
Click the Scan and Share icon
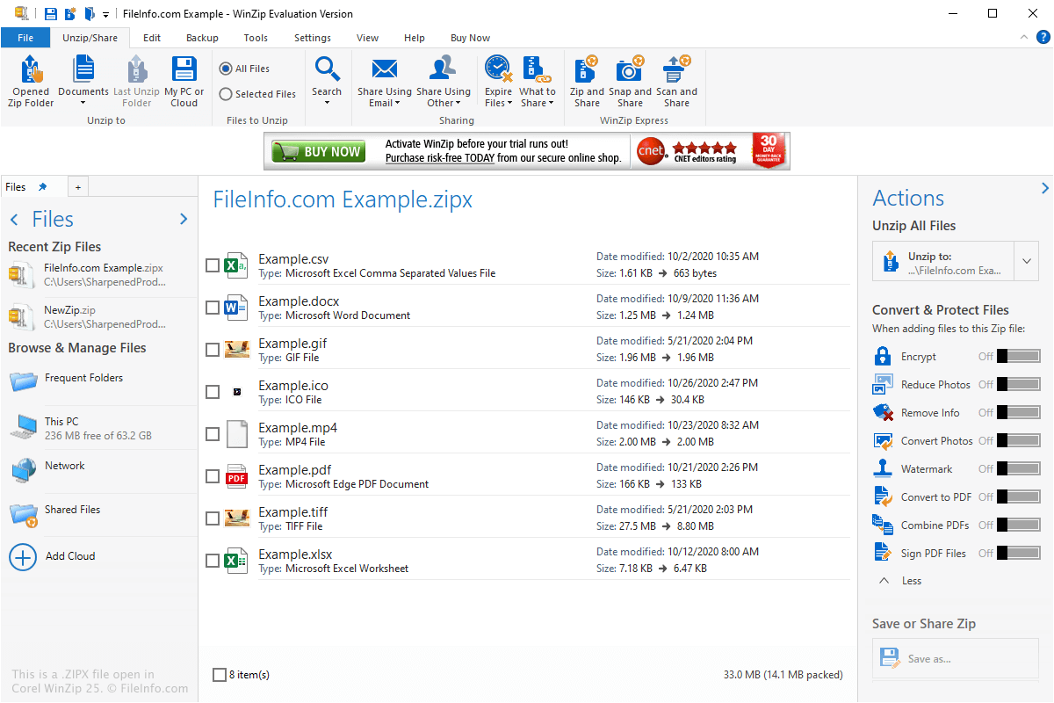[675, 81]
